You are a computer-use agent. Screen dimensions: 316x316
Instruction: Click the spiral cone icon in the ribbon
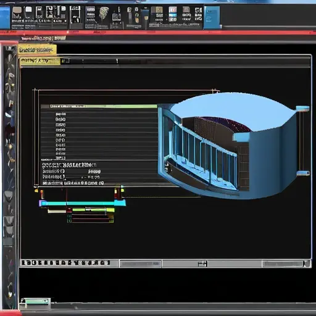[x=104, y=14]
